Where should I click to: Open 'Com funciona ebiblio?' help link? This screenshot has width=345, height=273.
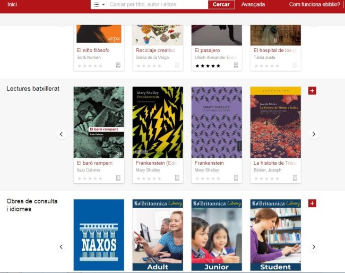(314, 4)
